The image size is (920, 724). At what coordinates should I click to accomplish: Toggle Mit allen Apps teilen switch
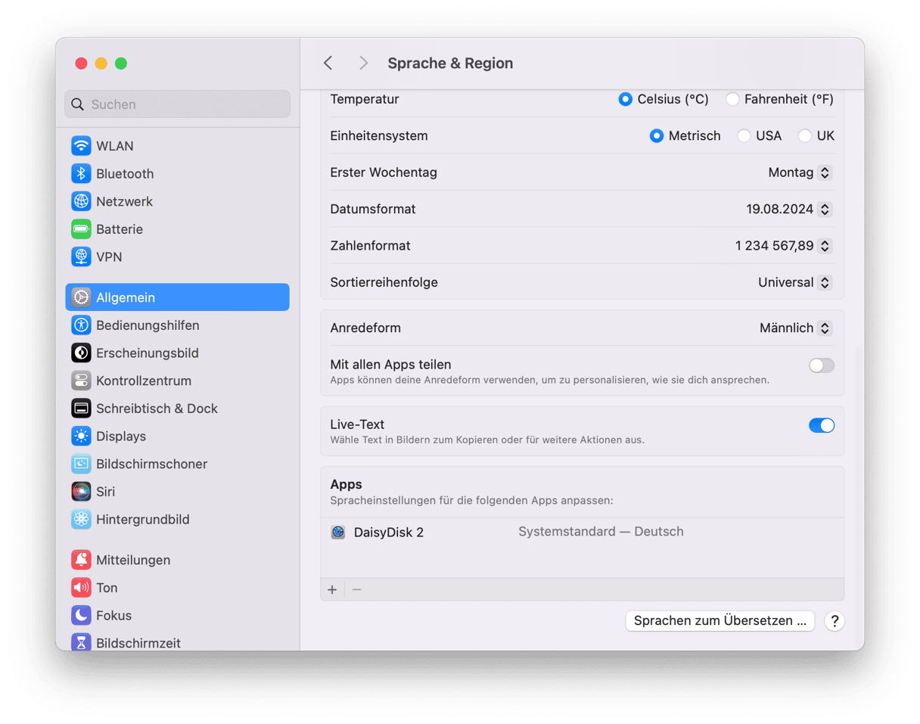tap(821, 366)
